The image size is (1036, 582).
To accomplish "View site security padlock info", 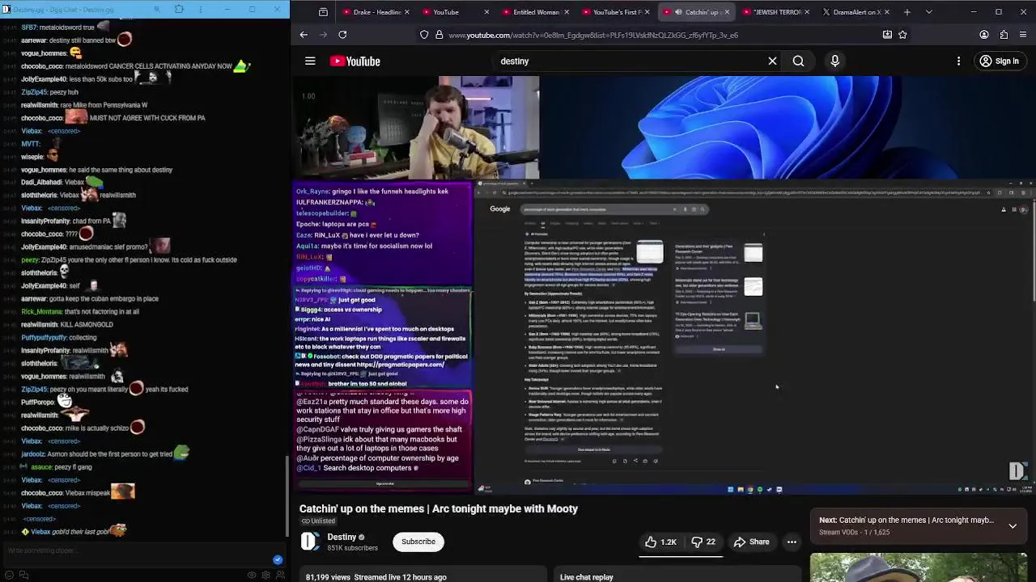I will click(439, 35).
